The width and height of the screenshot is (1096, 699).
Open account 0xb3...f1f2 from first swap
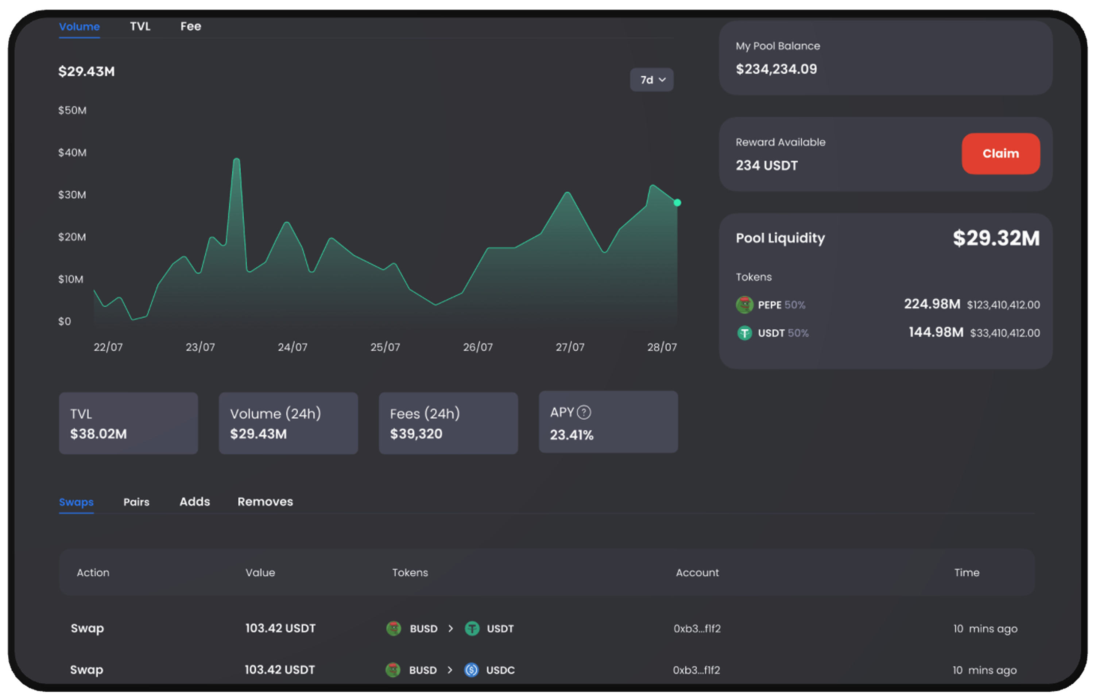point(697,629)
